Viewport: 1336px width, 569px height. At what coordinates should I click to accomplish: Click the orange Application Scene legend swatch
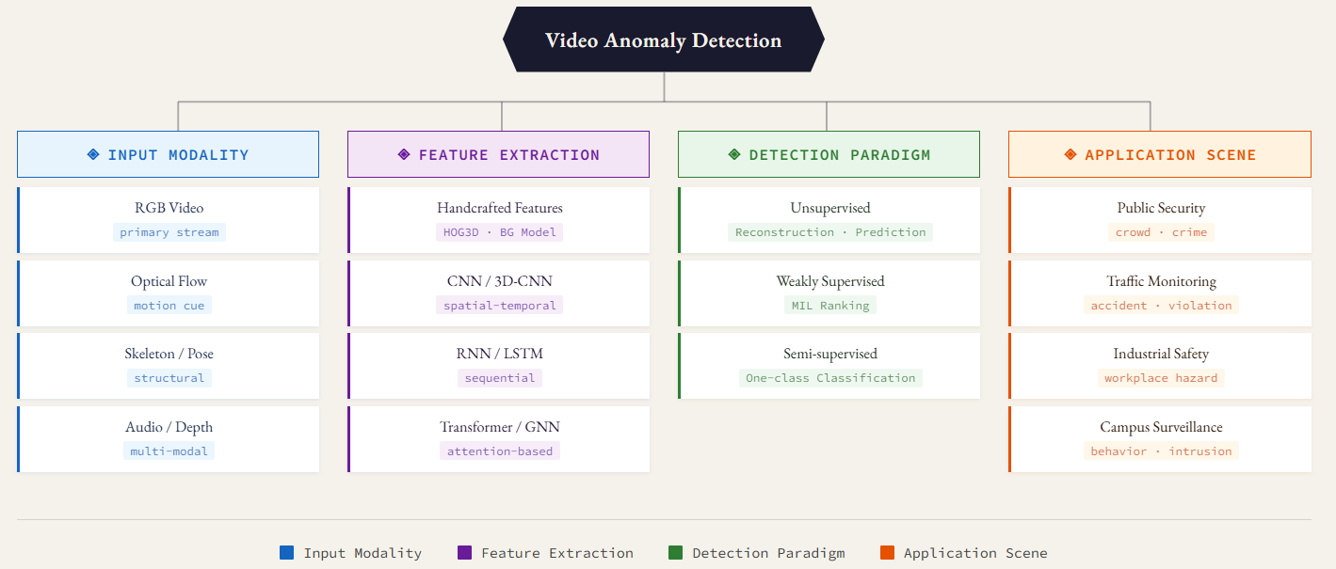coord(887,553)
